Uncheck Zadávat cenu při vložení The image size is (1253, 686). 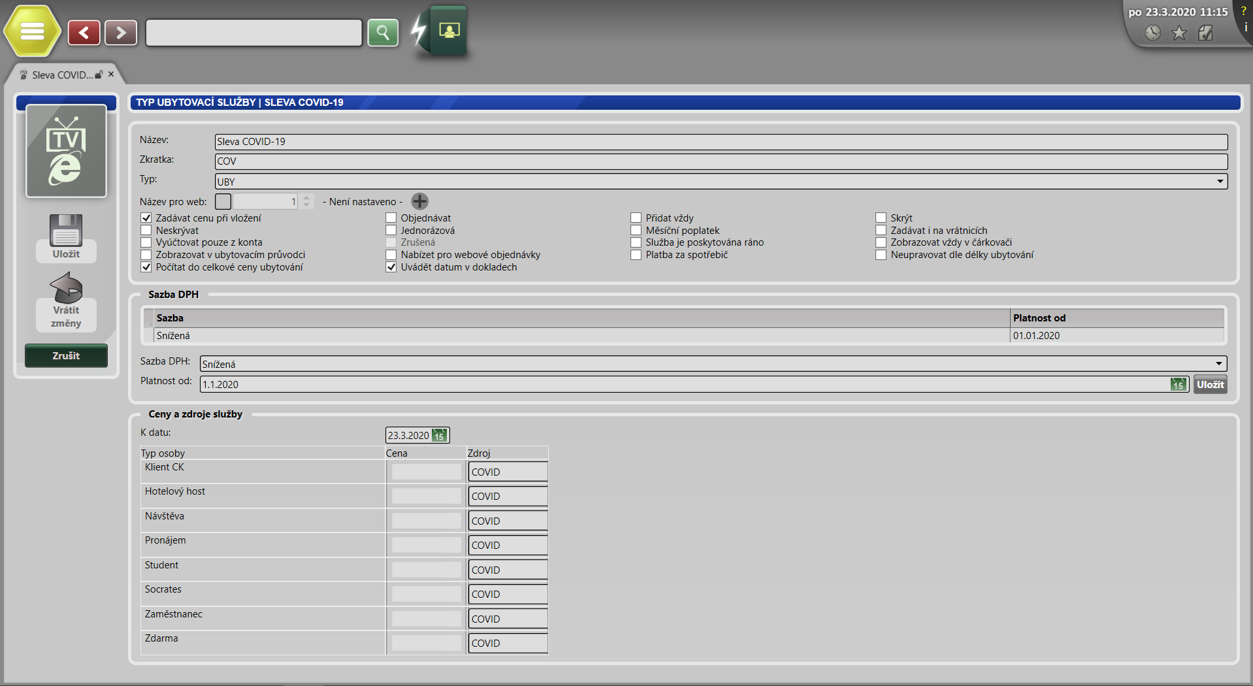tap(146, 218)
